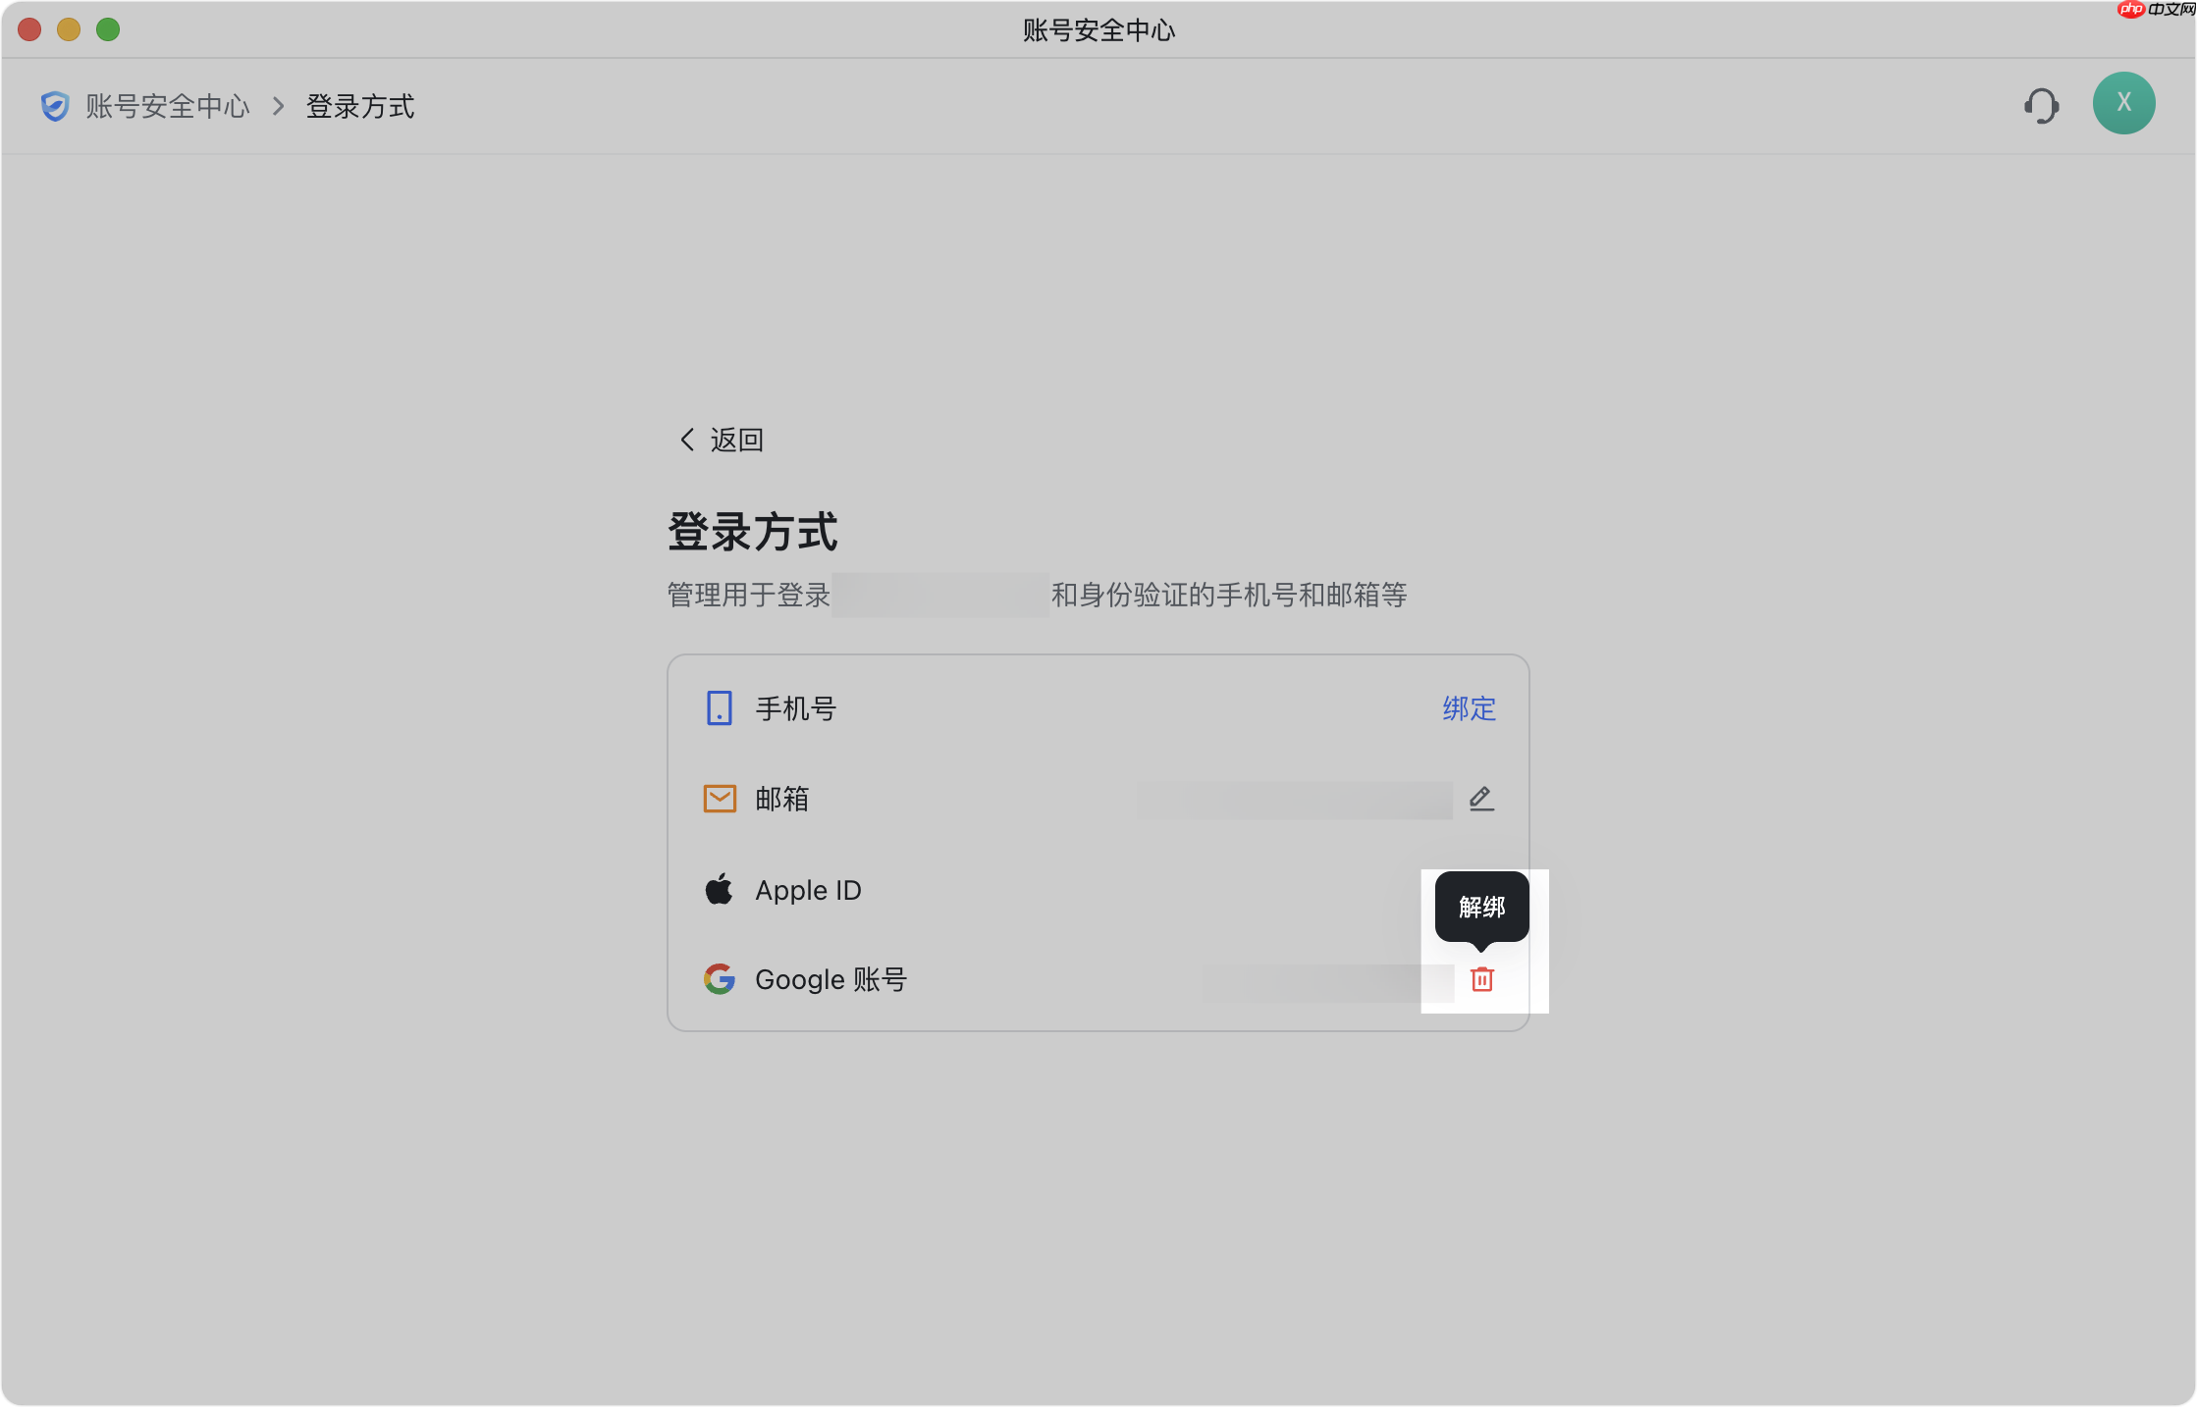Select the Apple ID row label

click(808, 890)
